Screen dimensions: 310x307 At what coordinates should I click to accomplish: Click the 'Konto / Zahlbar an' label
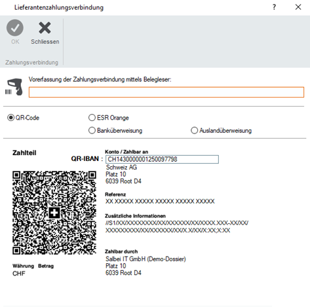(126, 152)
